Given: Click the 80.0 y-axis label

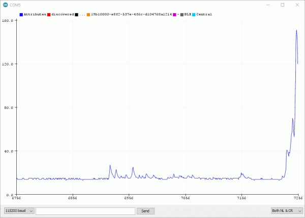Looking at the screenshot, I should (x=9, y=107).
